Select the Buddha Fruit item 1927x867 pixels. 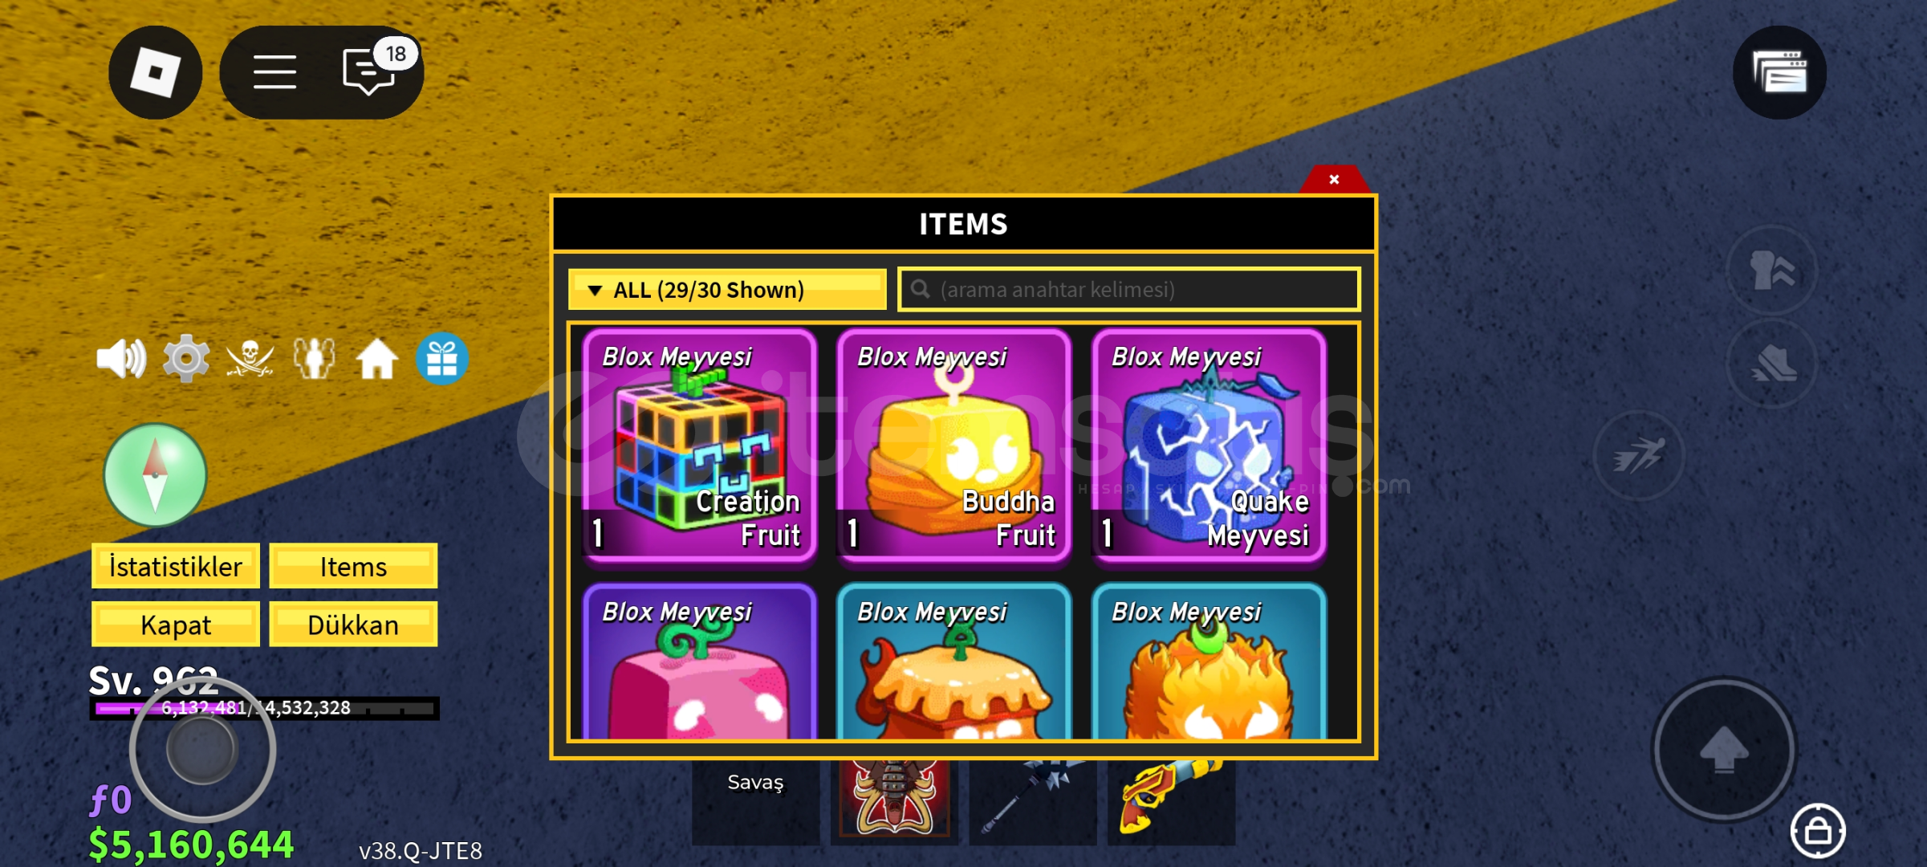[953, 445]
